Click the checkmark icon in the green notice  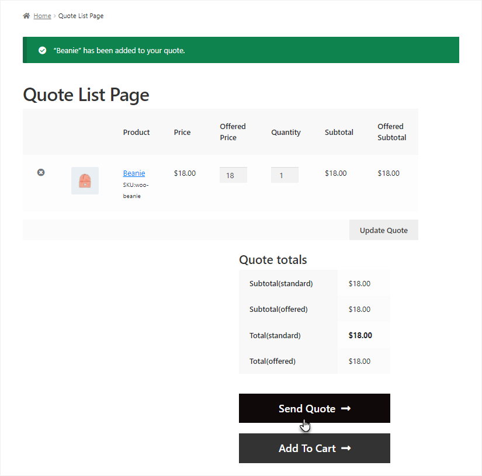[x=42, y=50]
